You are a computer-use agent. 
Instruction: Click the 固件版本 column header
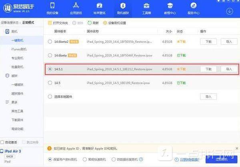pos(60,31)
